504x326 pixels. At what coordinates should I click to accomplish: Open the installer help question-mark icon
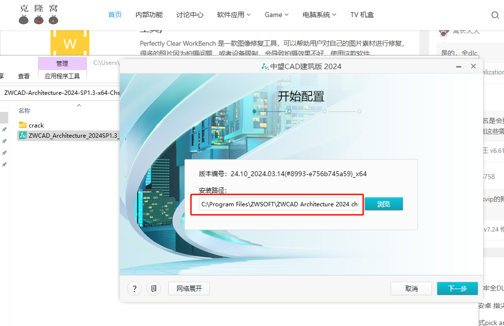(134, 289)
